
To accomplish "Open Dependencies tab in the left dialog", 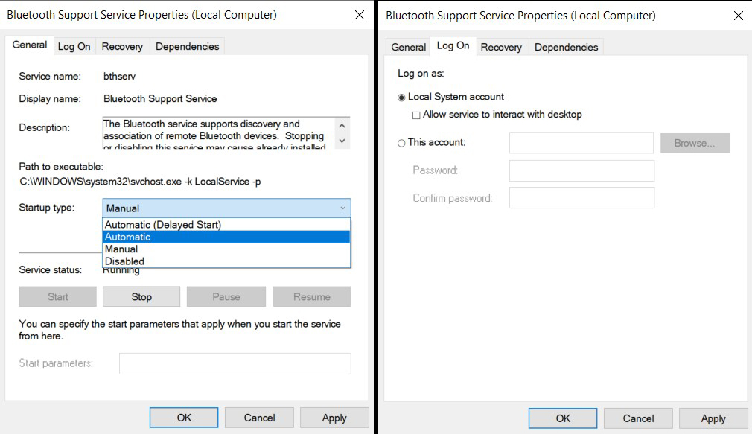I will coord(187,46).
